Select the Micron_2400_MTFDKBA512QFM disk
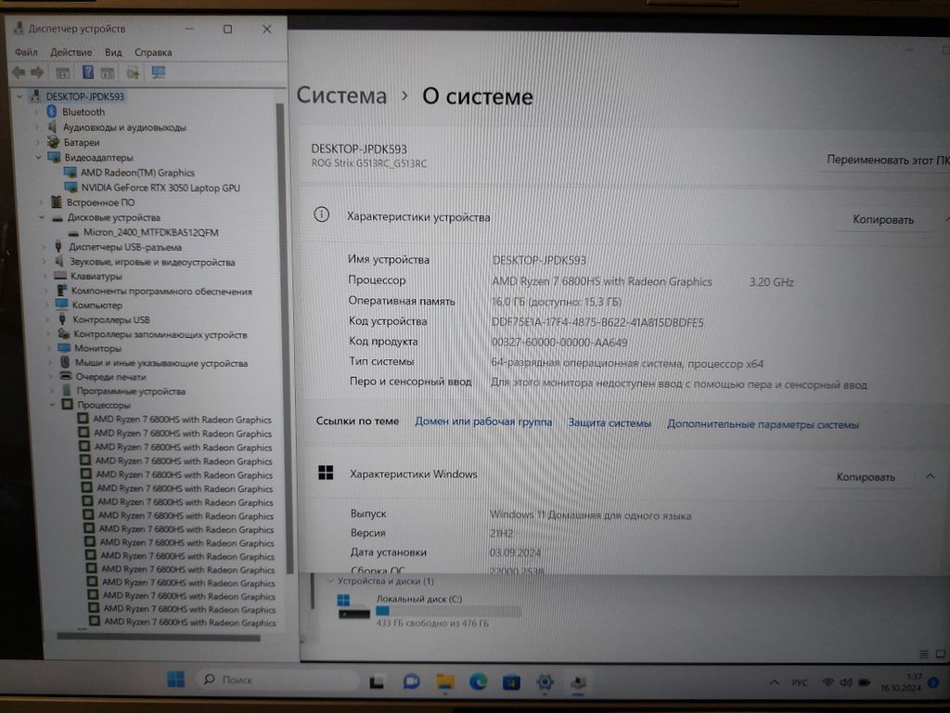Image resolution: width=950 pixels, height=713 pixels. tap(151, 232)
